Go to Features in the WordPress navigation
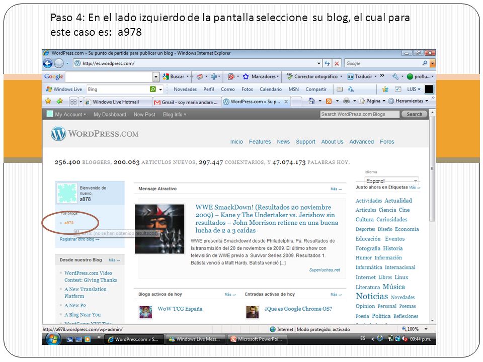The image size is (483, 362). click(x=260, y=142)
